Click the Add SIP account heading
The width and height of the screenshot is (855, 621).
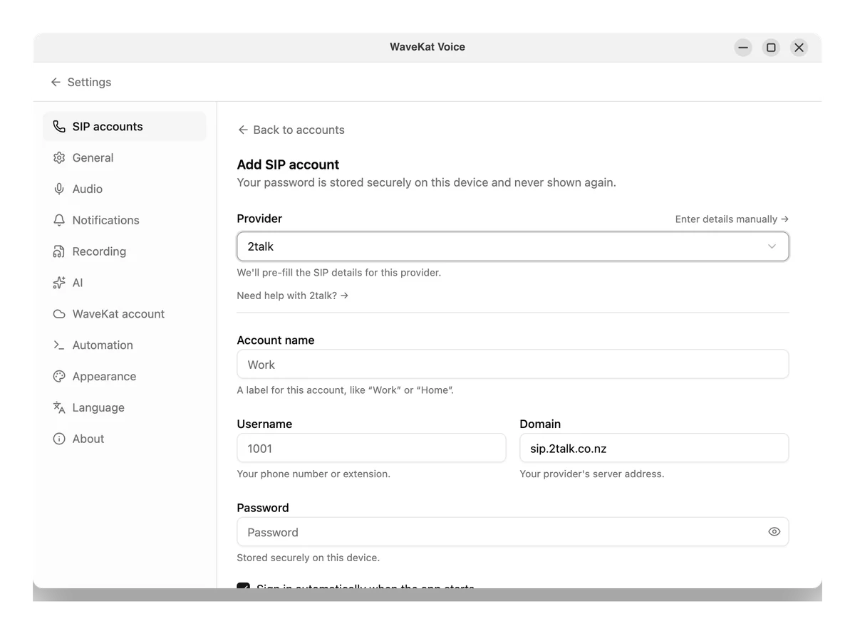(x=288, y=165)
